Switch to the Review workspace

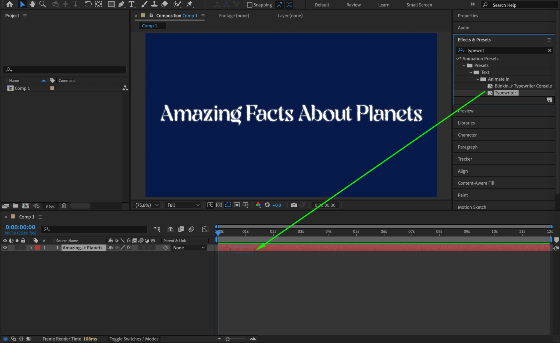(353, 5)
